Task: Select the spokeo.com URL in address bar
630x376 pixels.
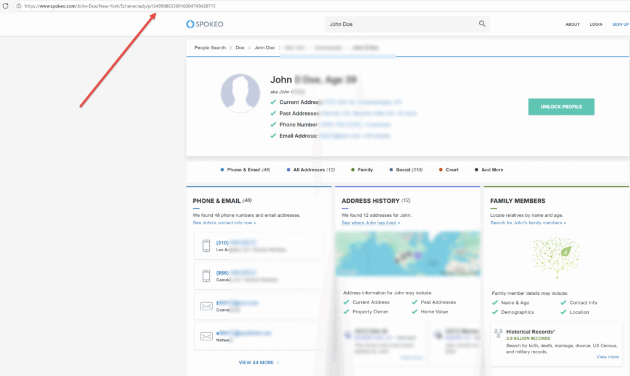Action: (120, 6)
